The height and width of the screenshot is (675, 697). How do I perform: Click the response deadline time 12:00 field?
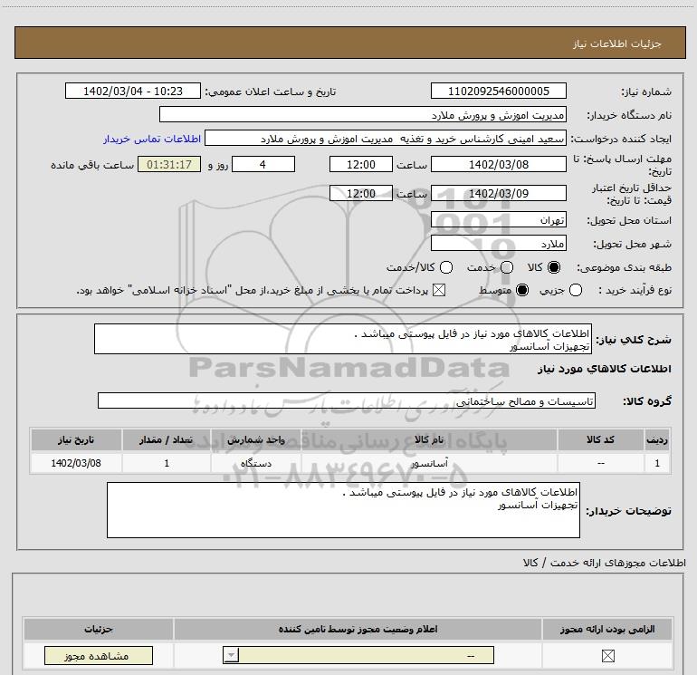coord(361,164)
